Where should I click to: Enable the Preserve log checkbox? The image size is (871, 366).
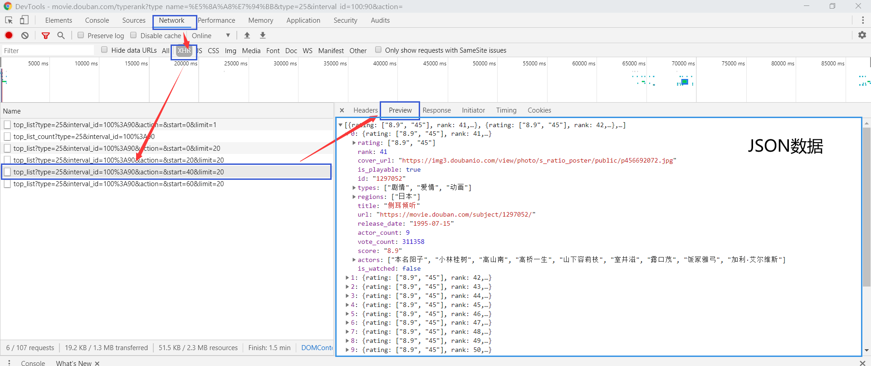[x=81, y=35]
